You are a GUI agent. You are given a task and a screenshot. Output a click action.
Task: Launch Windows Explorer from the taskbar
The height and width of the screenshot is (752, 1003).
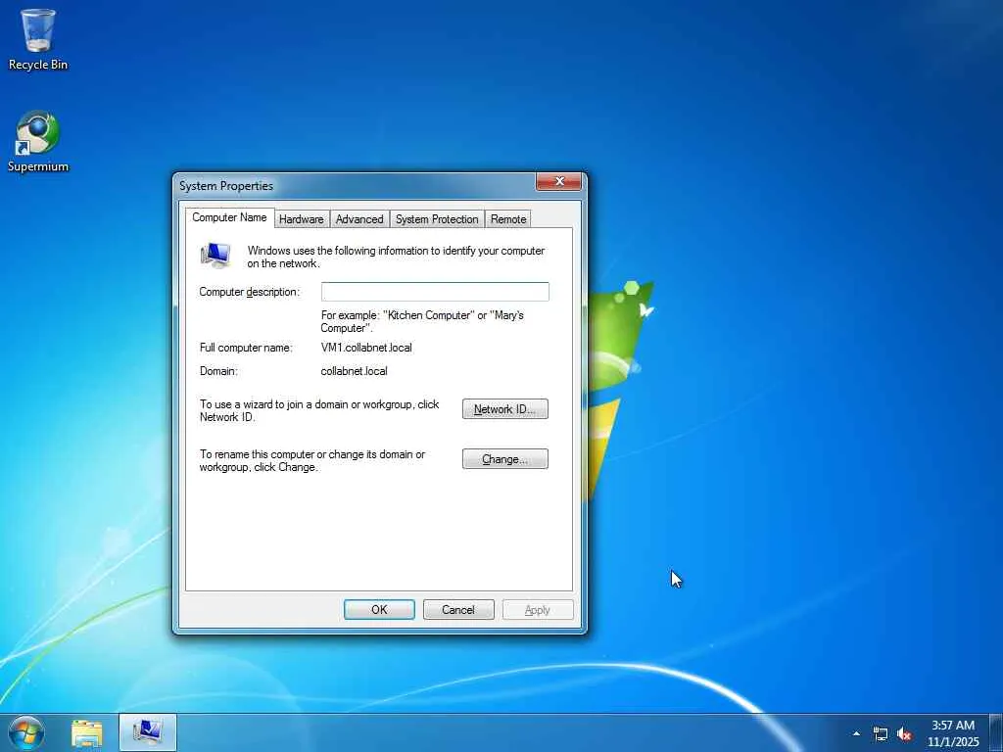click(87, 733)
